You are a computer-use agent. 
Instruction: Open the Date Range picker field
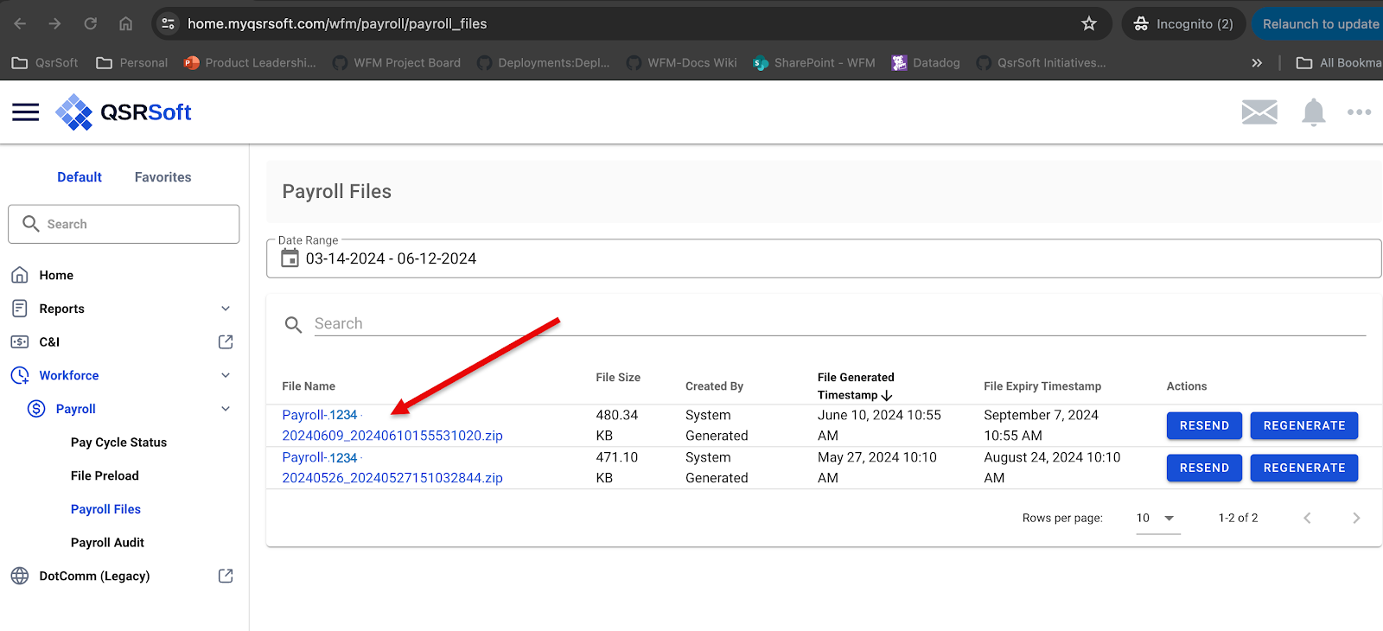pos(824,258)
